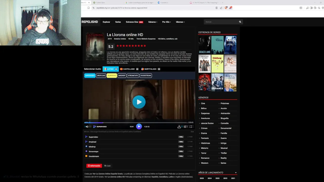Enter fullscreen in the video player
This screenshot has width=324, height=182.
pyautogui.click(x=191, y=127)
